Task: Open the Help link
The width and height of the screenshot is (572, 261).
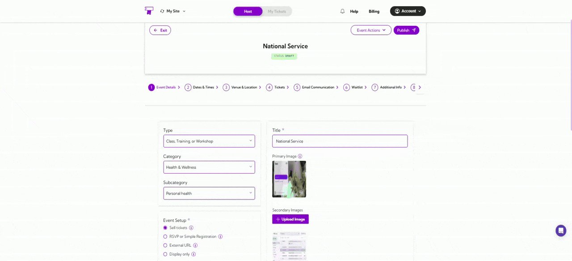Action: [x=354, y=12]
